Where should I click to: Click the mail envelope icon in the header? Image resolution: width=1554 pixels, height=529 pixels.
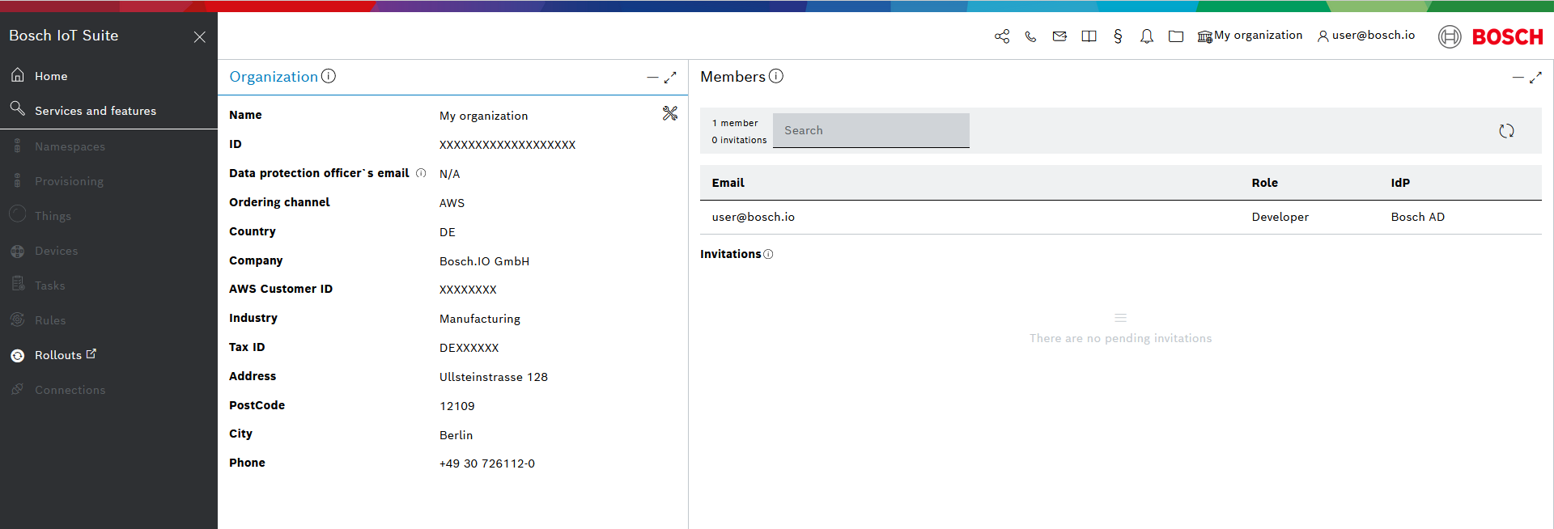click(x=1059, y=36)
